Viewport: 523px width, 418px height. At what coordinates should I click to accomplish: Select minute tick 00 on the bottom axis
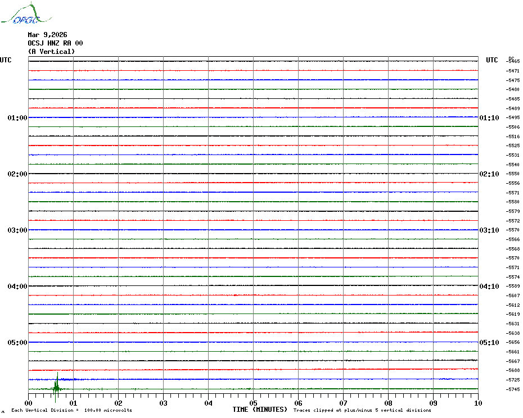coord(29,403)
